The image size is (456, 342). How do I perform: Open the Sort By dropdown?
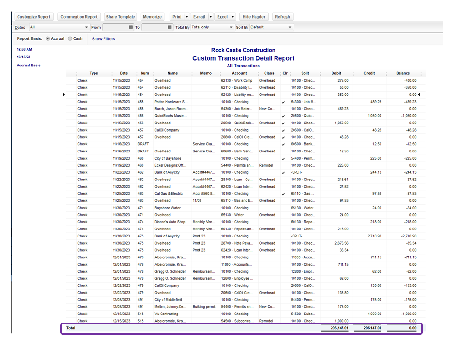coord(290,28)
